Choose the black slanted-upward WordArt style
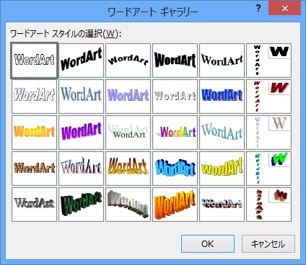This screenshot has height=265, width=306. click(81, 60)
